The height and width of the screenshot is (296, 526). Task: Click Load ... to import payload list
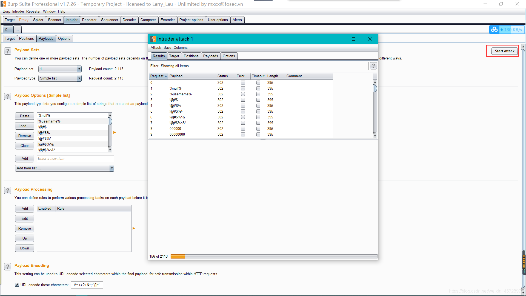(x=25, y=126)
